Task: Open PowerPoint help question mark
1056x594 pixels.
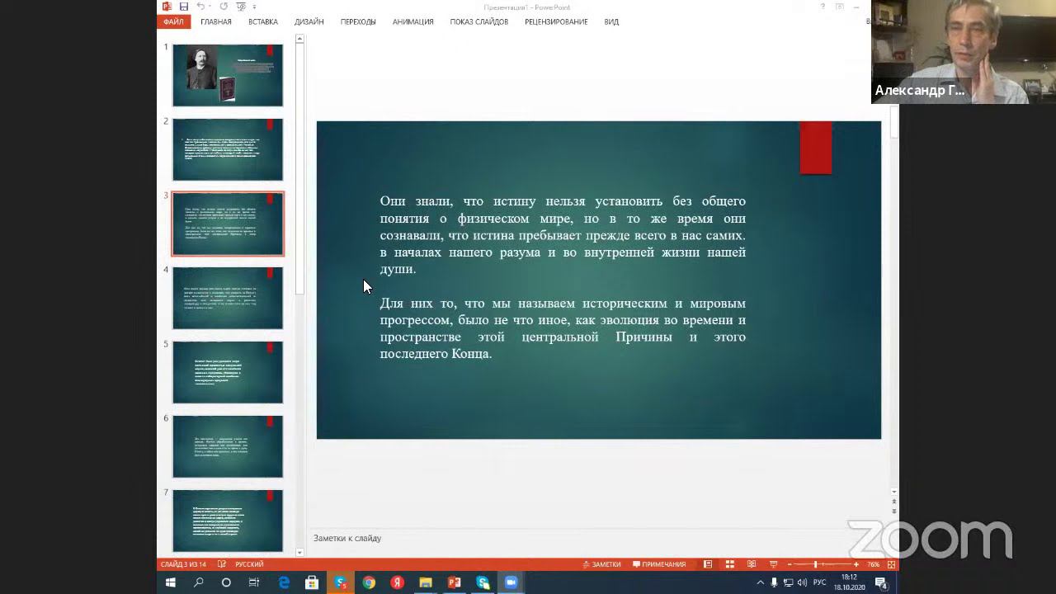Action: coord(823,7)
